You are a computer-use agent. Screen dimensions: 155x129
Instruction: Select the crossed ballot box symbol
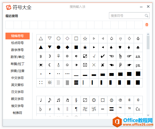pos(85,65)
